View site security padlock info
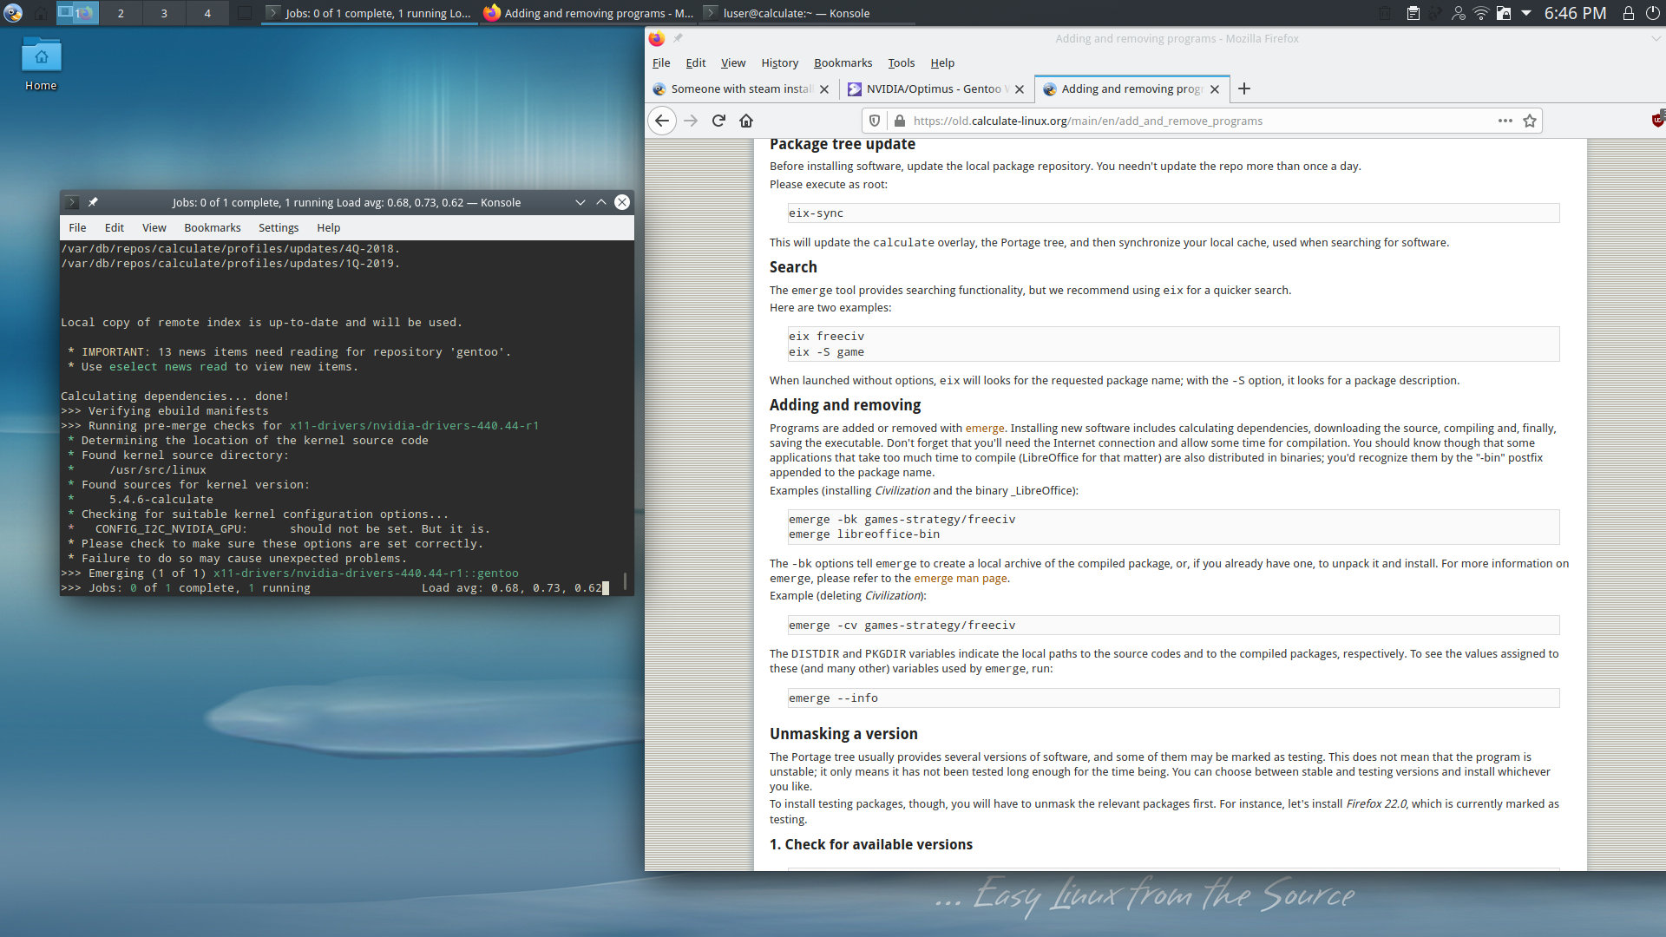This screenshot has height=937, width=1666. 900,121
